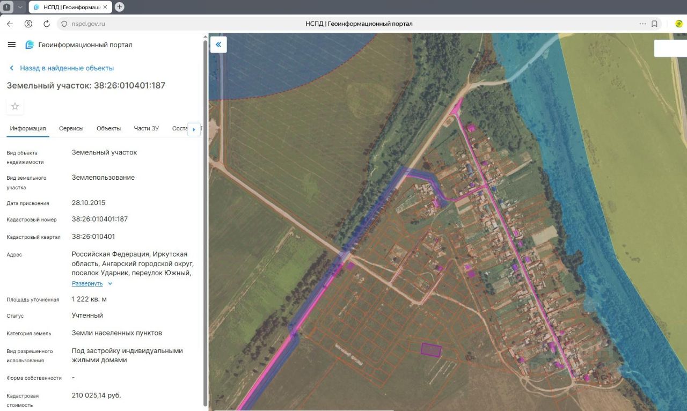Bookmark this page using the bookmark icon

[x=655, y=24]
